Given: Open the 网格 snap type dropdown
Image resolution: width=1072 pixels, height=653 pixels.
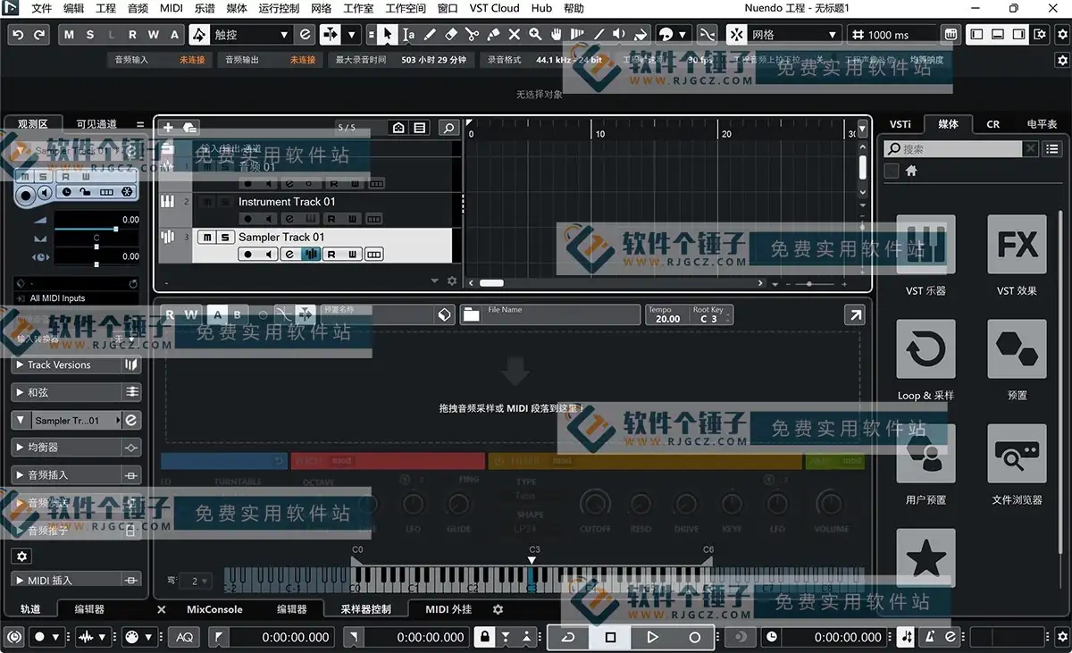Looking at the screenshot, I should coord(795,35).
